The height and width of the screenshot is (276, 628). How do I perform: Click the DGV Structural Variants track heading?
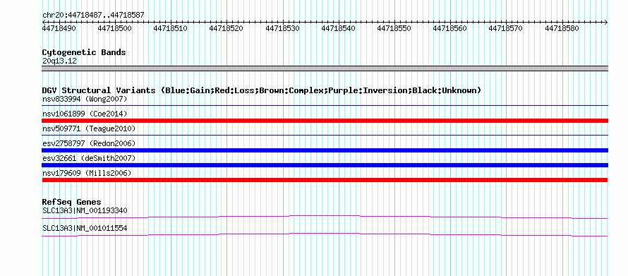click(262, 90)
